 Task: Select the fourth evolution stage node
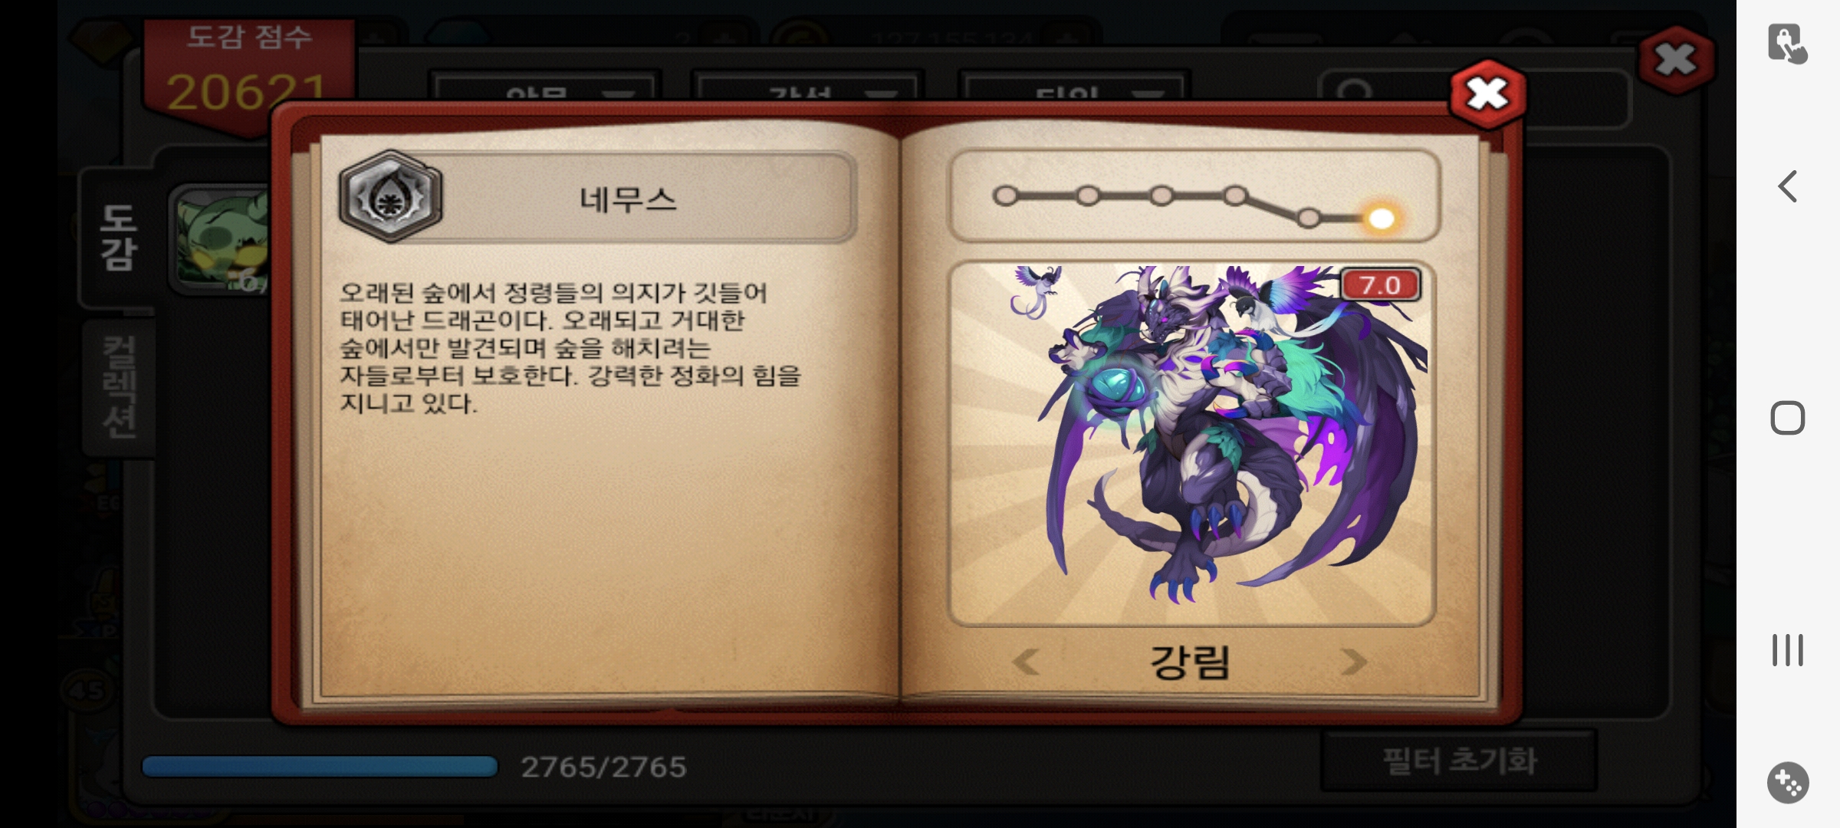click(x=1234, y=196)
